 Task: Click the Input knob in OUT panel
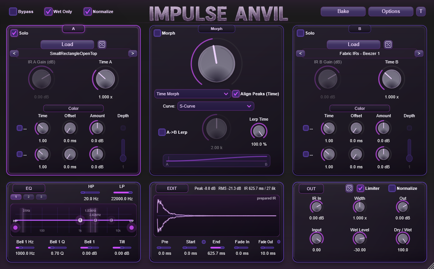(316, 239)
